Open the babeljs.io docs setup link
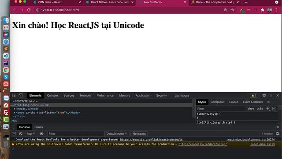 click(203, 144)
